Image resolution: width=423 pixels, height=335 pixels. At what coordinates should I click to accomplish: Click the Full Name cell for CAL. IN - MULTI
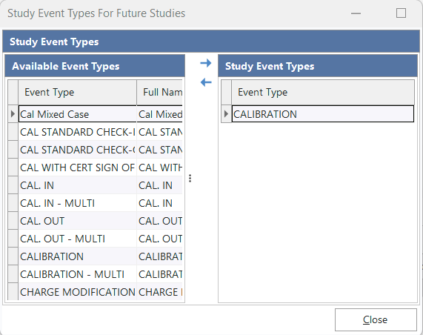point(160,203)
